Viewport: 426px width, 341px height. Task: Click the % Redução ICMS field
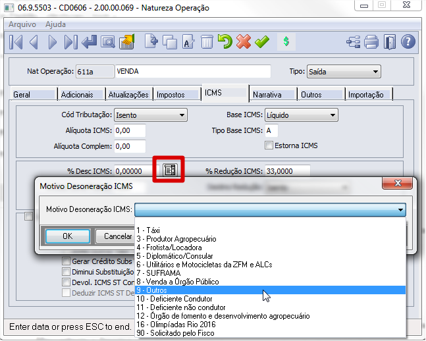click(x=288, y=171)
